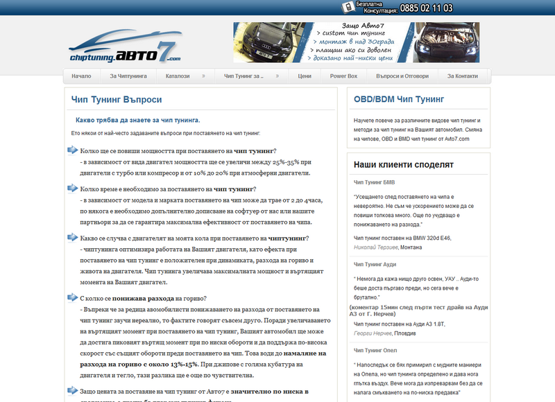Click the name 'Георги Нерчев'
The height and width of the screenshot is (402, 555).
(x=373, y=333)
